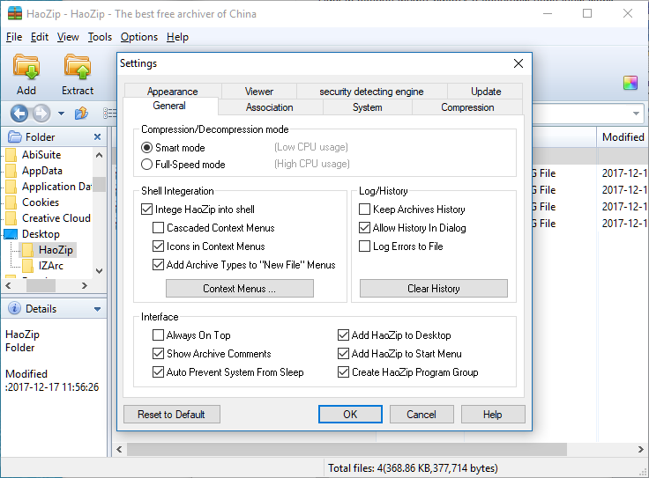The width and height of the screenshot is (649, 478).
Task: Click the colorful skin icon in main window
Action: pyautogui.click(x=630, y=83)
